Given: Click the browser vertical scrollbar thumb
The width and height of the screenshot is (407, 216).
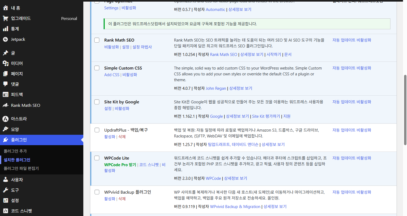Looking at the screenshot, I should (x=405, y=110).
